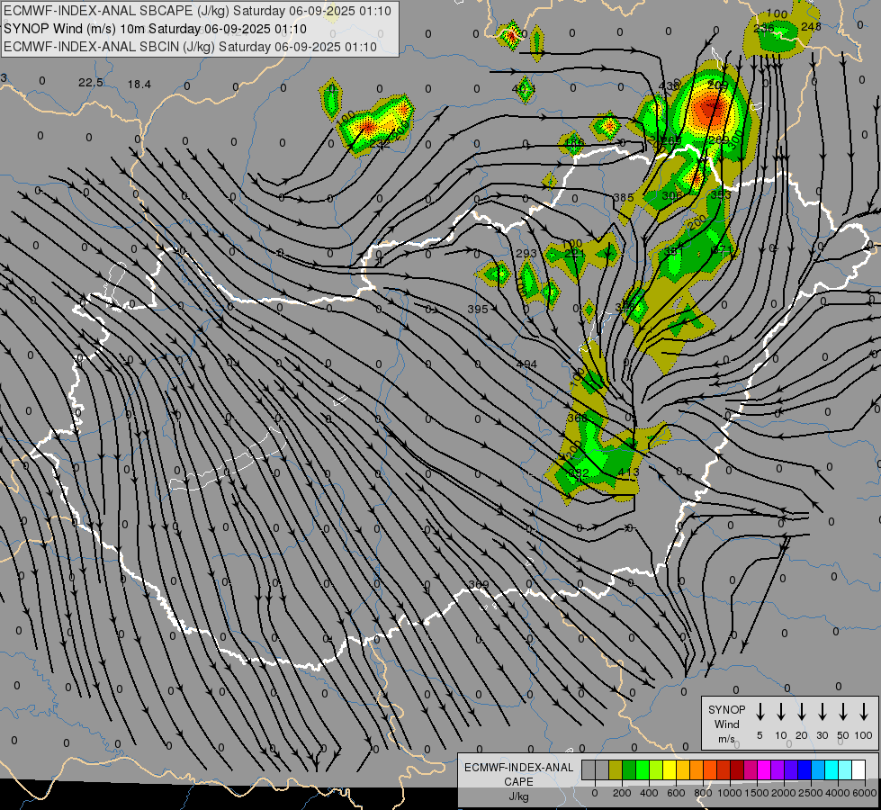Click the 248 value at top right
The width and height of the screenshot is (881, 810).
[811, 26]
